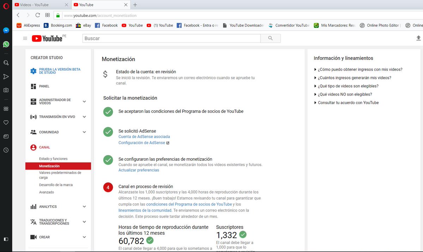The image size is (423, 252).
Task: Open Messenger in the Opera sidebar
Action: (6, 30)
